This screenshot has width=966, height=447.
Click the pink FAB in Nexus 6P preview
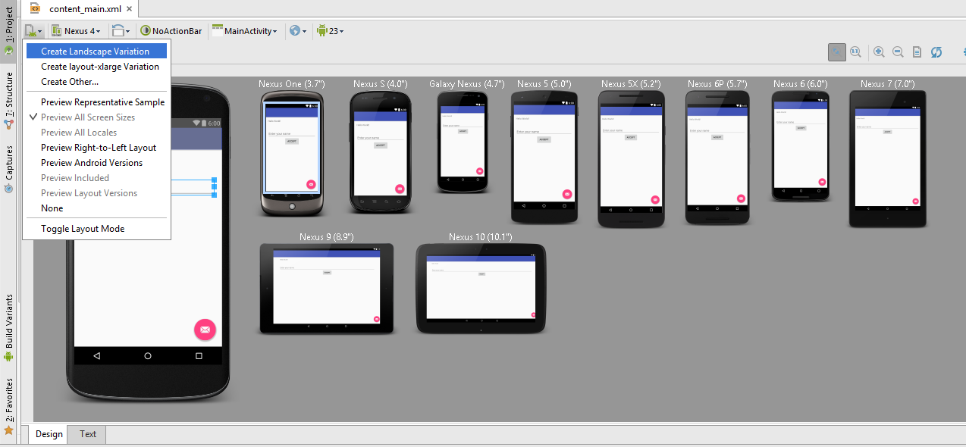pos(741,198)
